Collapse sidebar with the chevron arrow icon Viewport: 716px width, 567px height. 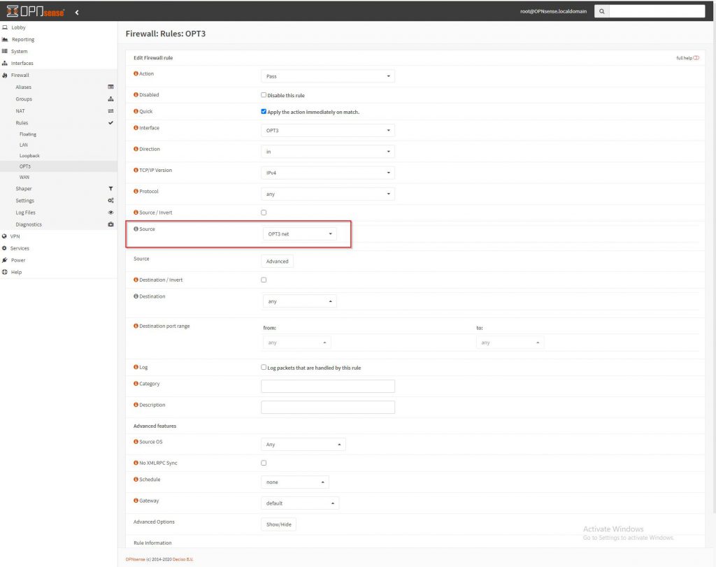[77, 12]
